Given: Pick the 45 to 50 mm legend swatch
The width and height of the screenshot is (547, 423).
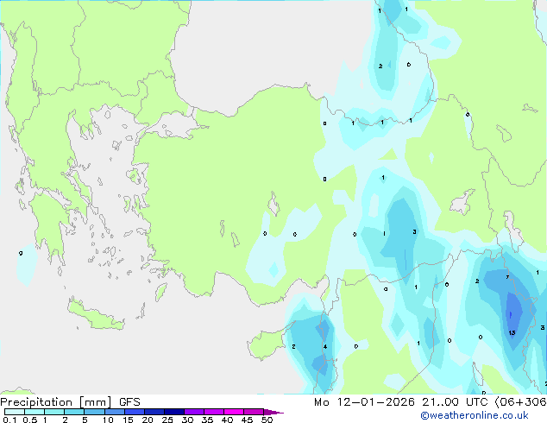Looking at the screenshot, I should click(x=254, y=412).
